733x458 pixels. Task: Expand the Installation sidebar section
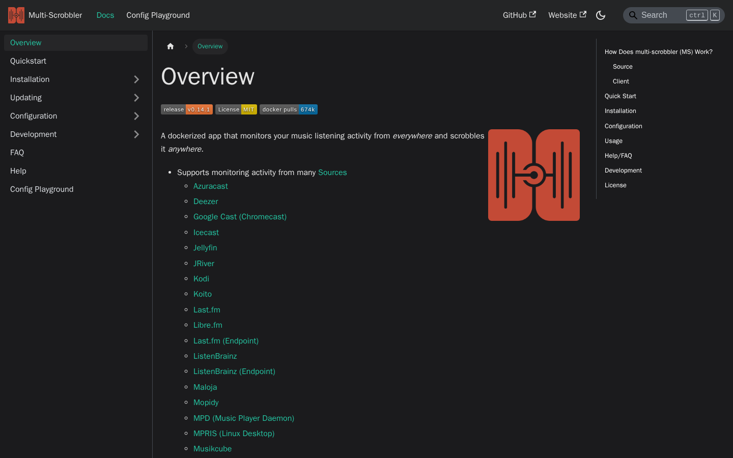[136, 79]
